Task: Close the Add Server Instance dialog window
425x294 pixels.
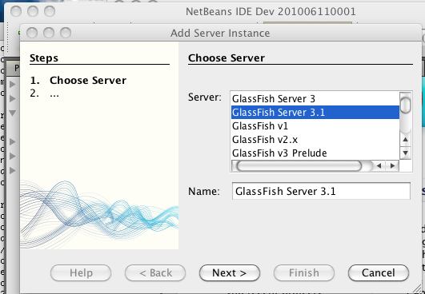Action: pyautogui.click(x=32, y=33)
